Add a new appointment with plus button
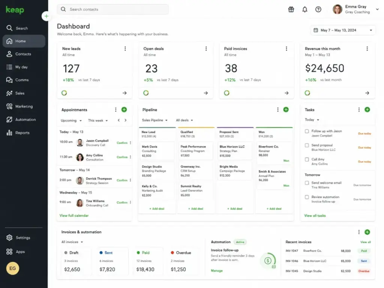 [x=124, y=109]
